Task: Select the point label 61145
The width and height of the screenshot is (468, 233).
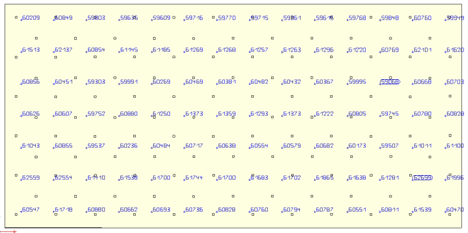Action: (129, 50)
